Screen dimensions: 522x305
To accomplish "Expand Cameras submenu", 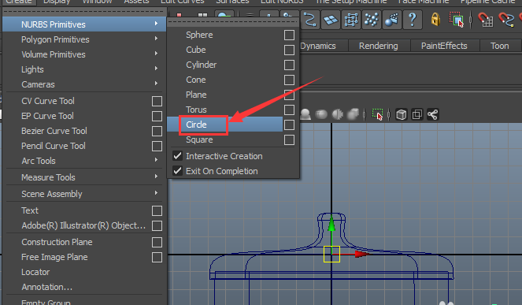I will [84, 84].
